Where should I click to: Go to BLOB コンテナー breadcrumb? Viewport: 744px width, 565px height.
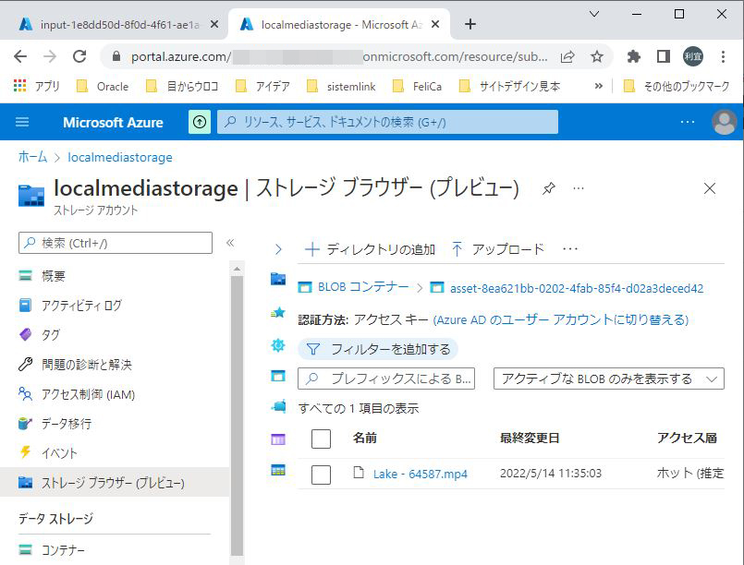(363, 287)
